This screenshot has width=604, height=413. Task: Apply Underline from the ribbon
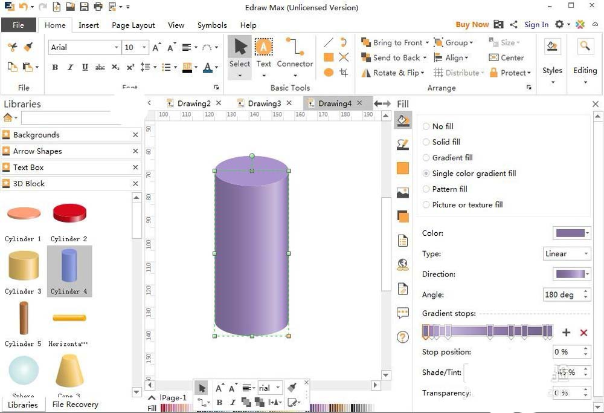tap(85, 68)
